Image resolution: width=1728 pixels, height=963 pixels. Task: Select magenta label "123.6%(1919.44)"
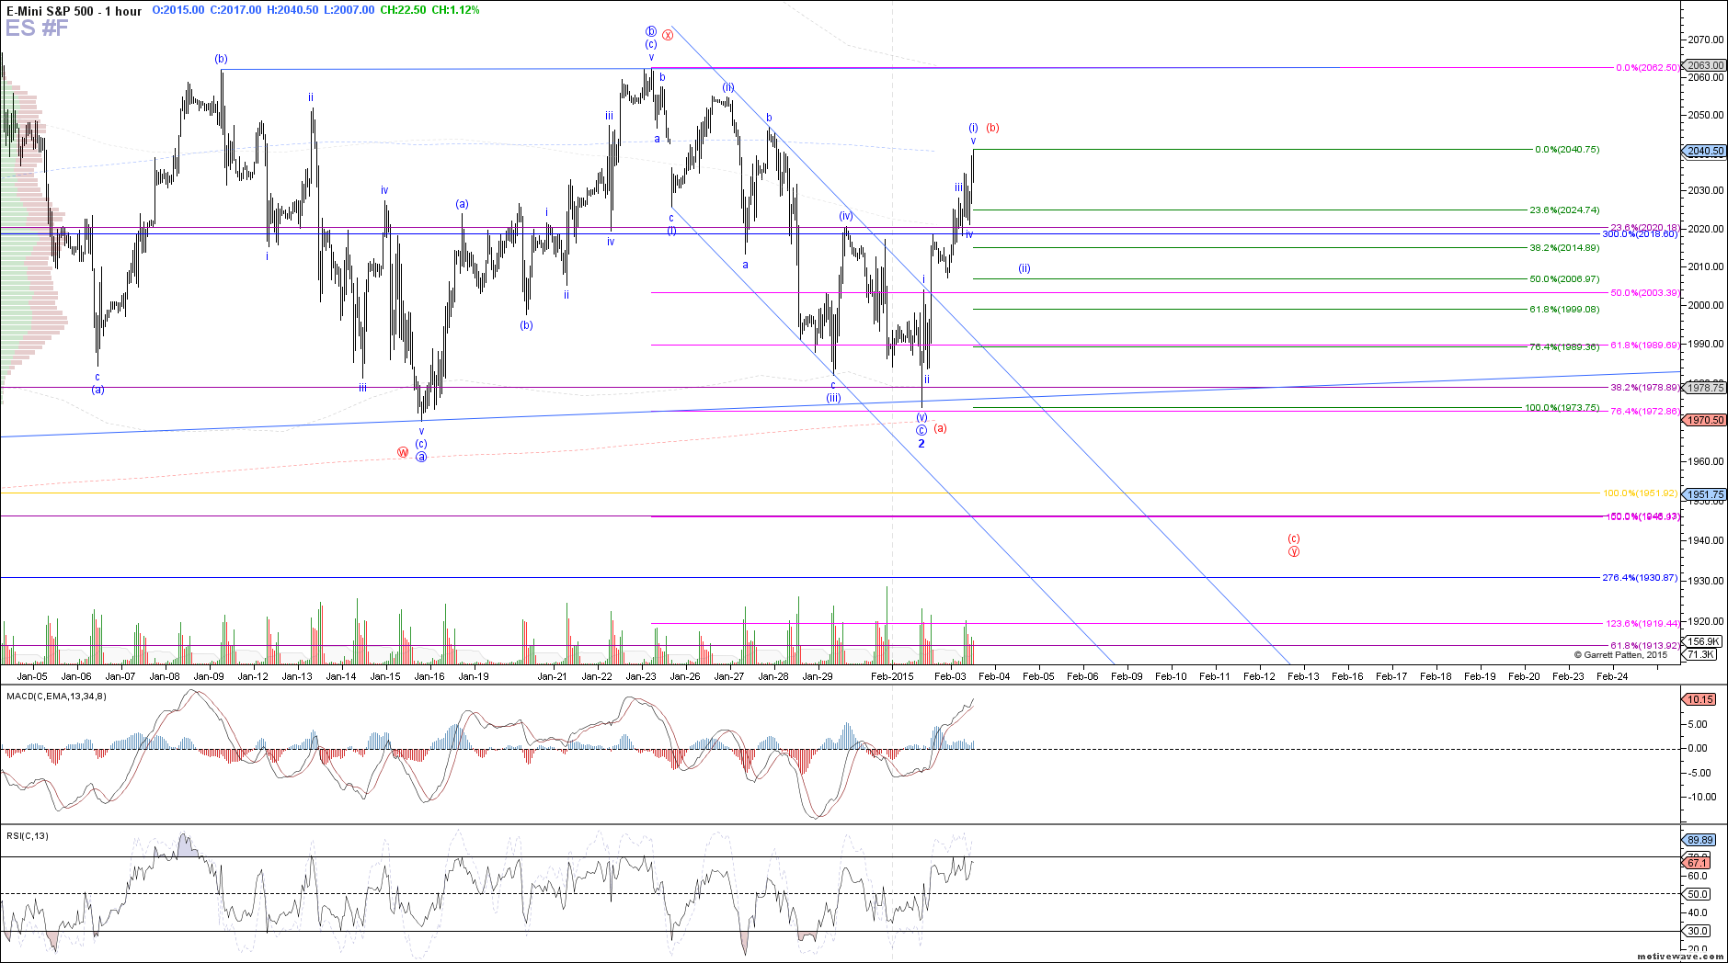[x=1643, y=624]
